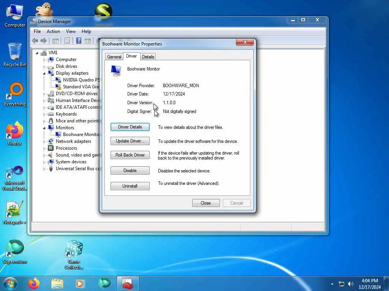
Task: Click the driver version 1.1.0.0 text
Action: point(169,102)
